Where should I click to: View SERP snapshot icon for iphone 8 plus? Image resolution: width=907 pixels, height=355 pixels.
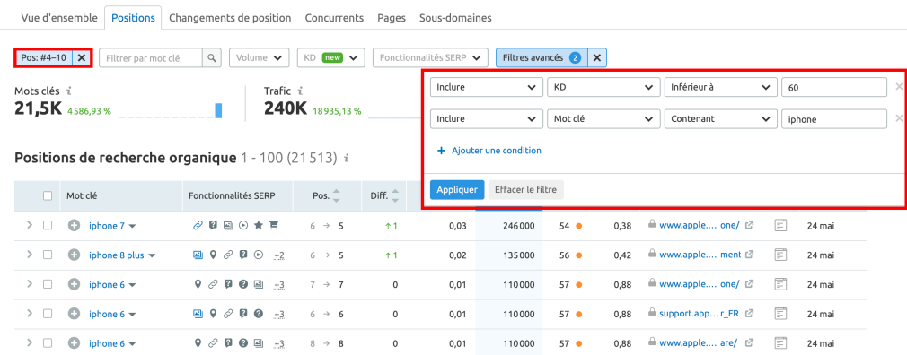pos(781,255)
